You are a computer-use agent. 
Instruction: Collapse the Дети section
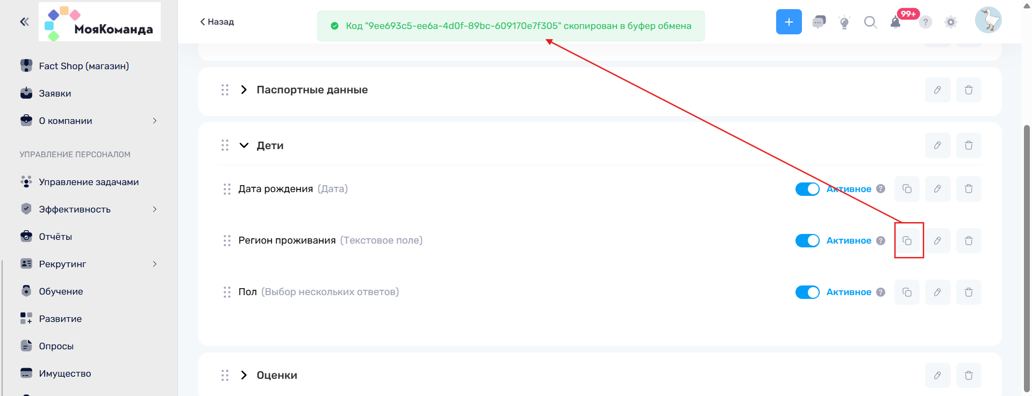click(x=244, y=145)
